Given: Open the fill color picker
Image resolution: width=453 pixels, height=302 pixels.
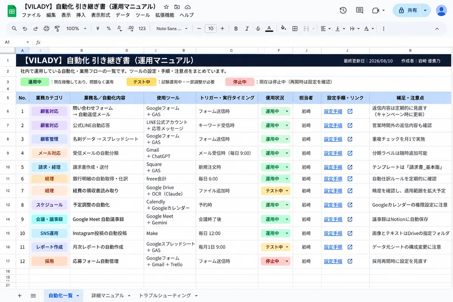Looking at the screenshot, I should [284, 29].
